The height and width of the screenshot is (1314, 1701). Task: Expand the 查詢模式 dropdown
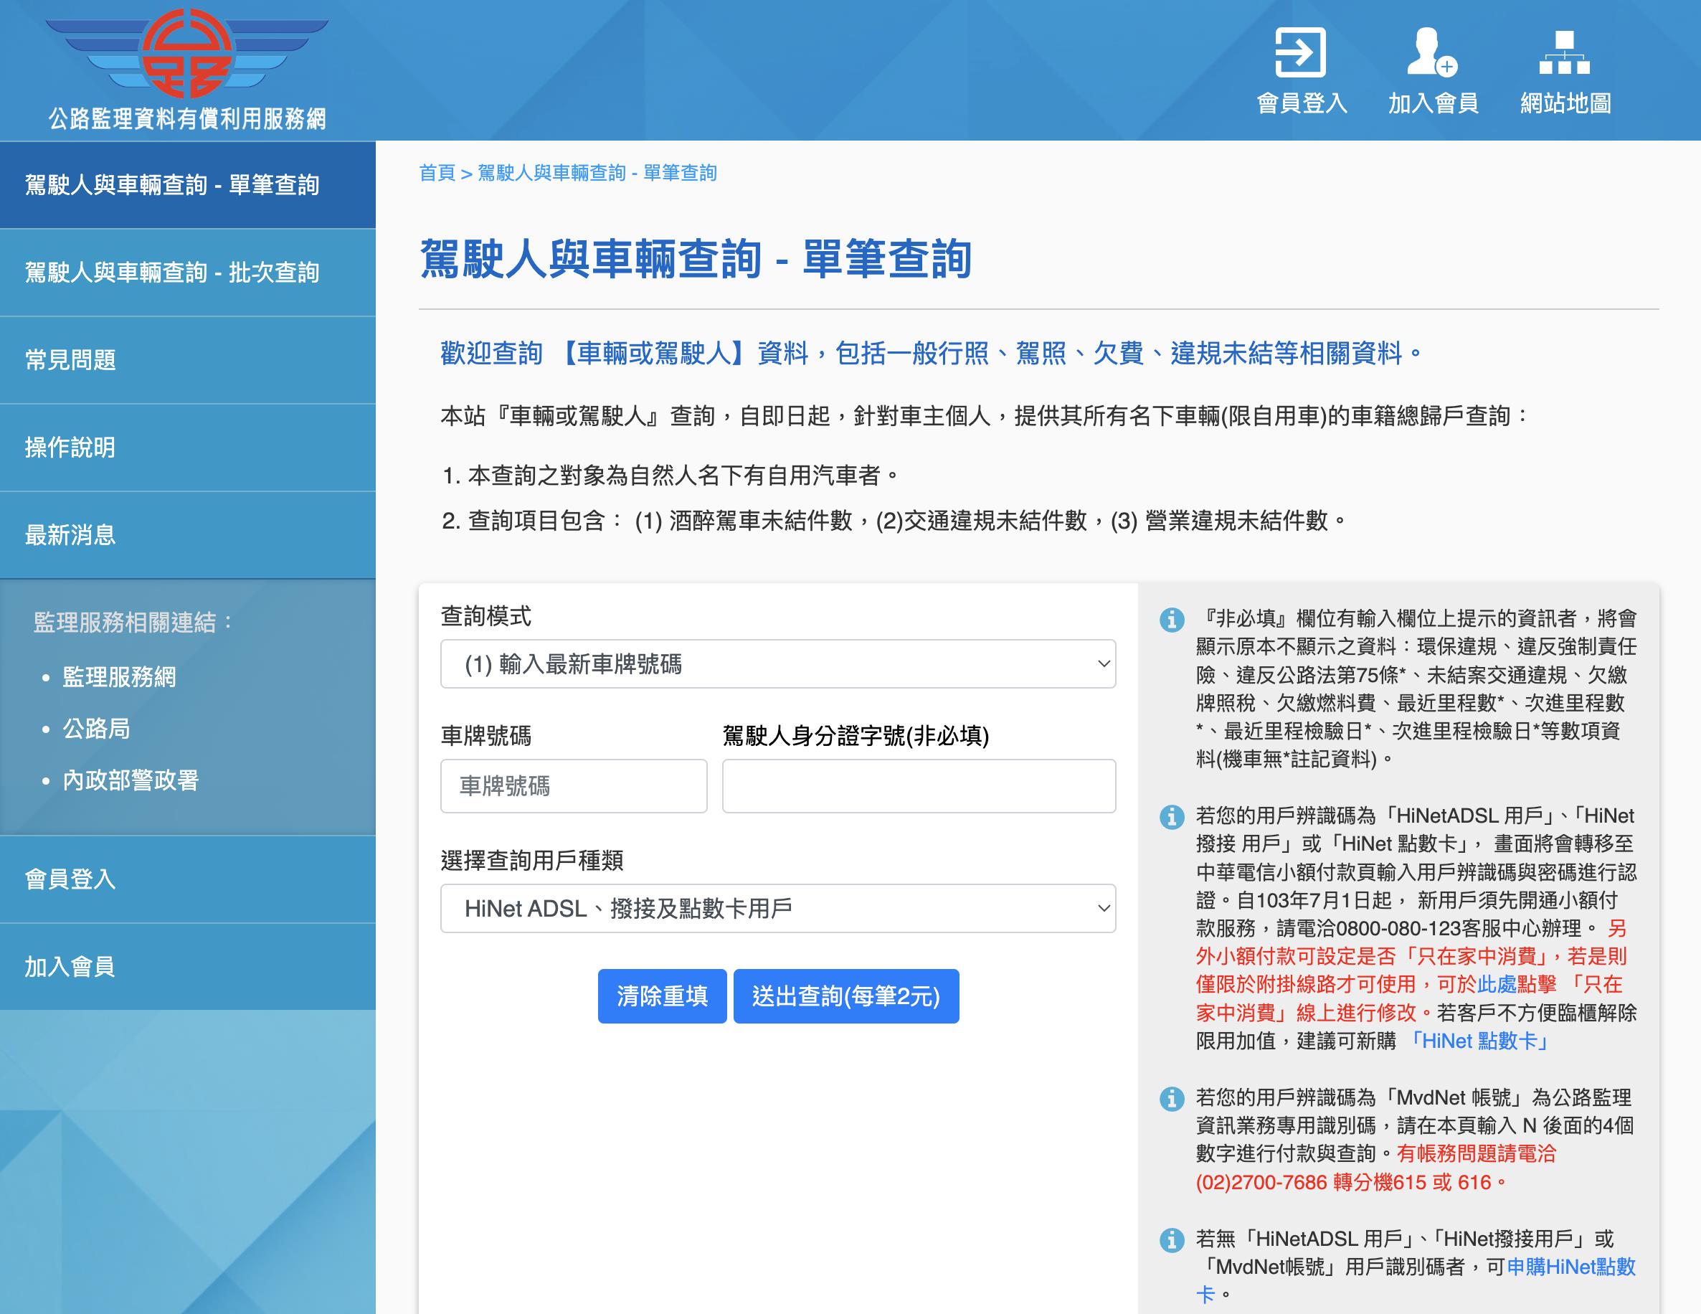click(777, 663)
